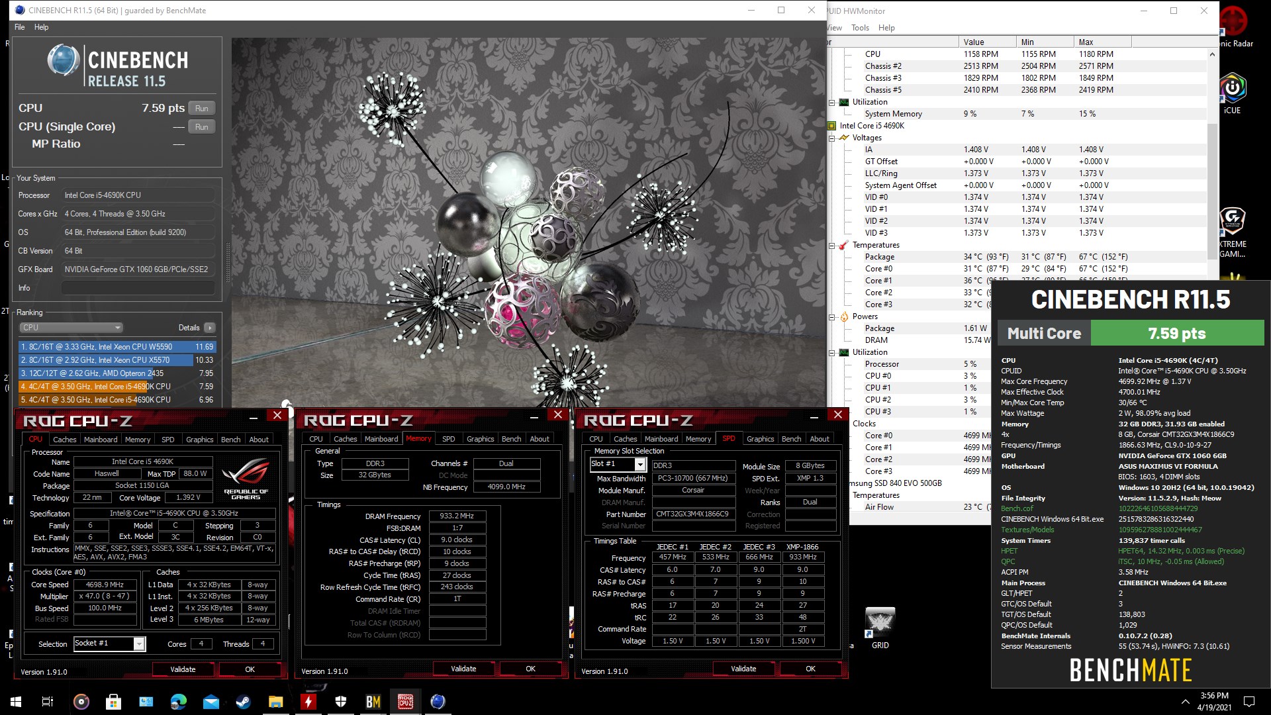Switch to BenchMate via BM taskbar icon
Viewport: 1271px width, 715px height.
[x=373, y=702]
